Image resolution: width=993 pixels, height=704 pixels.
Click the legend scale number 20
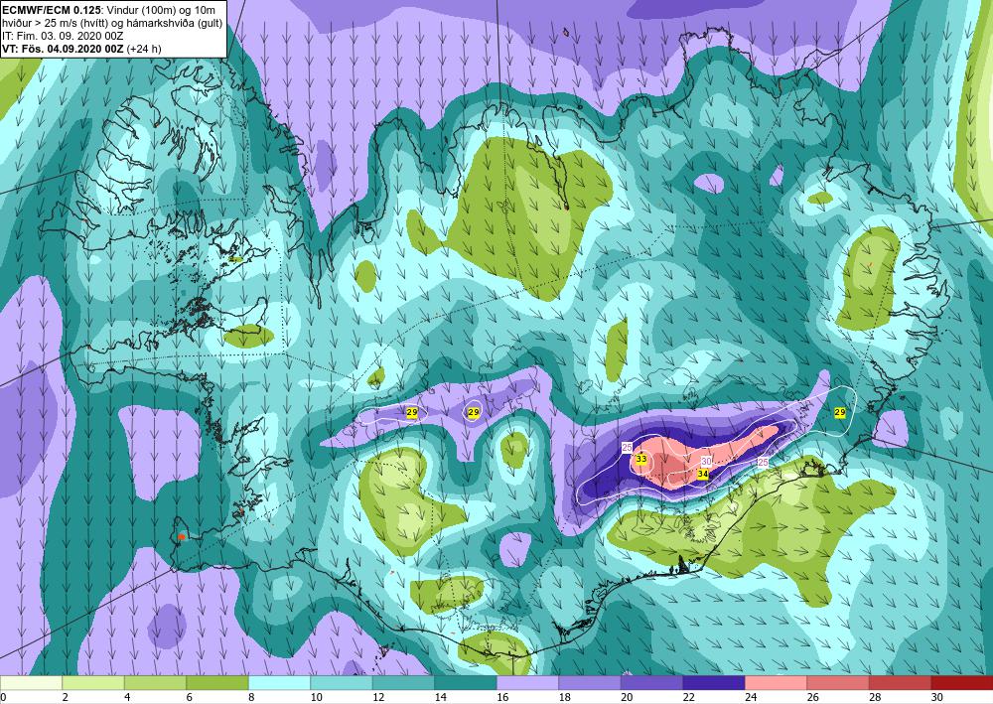pyautogui.click(x=627, y=697)
